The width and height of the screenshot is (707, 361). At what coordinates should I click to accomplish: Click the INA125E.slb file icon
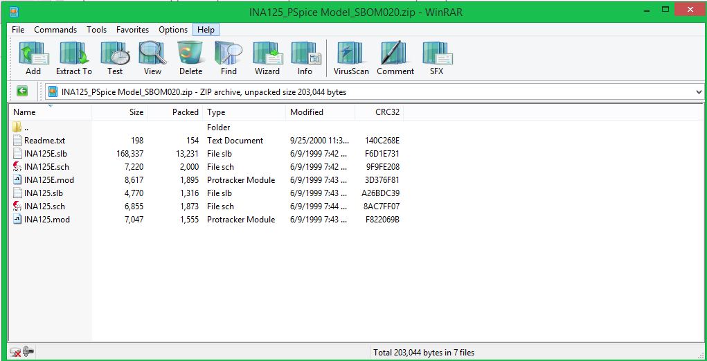(x=17, y=153)
